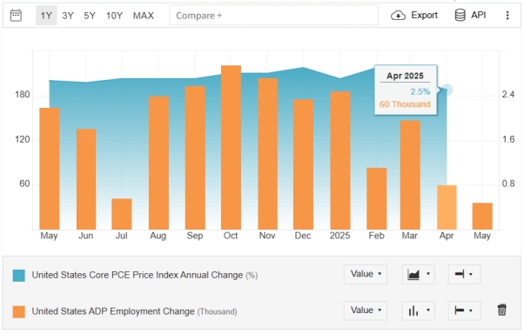
Task: Click the United States ADP Employment Change label
Action: (113, 311)
